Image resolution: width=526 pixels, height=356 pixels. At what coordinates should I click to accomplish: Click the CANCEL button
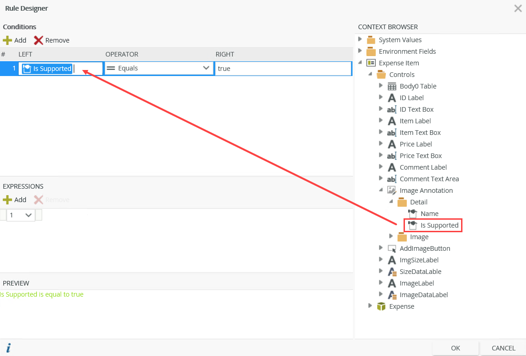click(x=503, y=348)
